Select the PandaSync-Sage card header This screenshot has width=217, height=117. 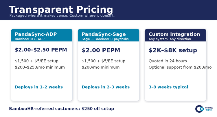(x=108, y=35)
